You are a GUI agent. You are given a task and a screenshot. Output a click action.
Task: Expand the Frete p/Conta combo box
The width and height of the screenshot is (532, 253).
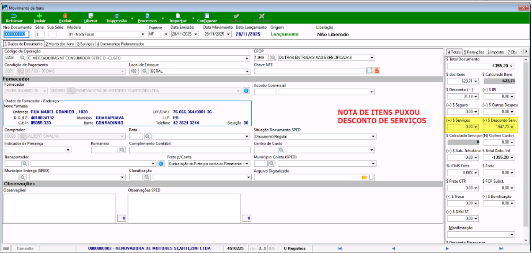point(247,164)
